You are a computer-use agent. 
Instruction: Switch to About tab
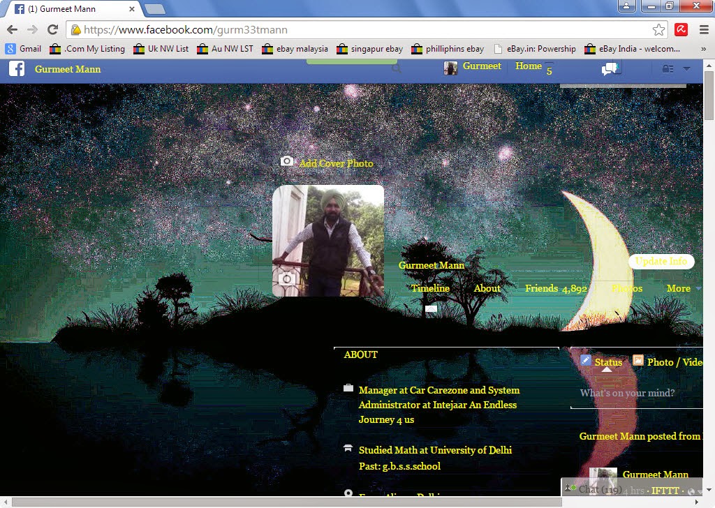pos(487,288)
